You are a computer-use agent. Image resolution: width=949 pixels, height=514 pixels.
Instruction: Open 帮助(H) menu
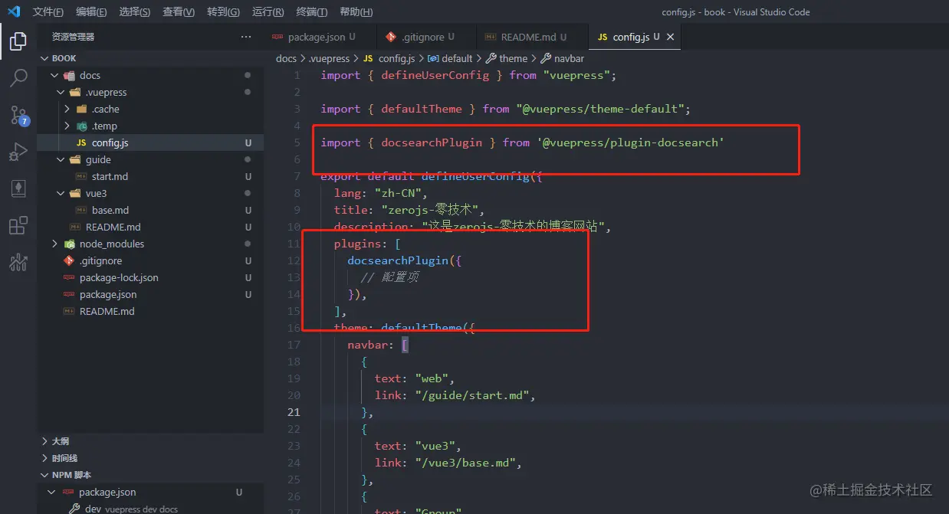click(356, 11)
